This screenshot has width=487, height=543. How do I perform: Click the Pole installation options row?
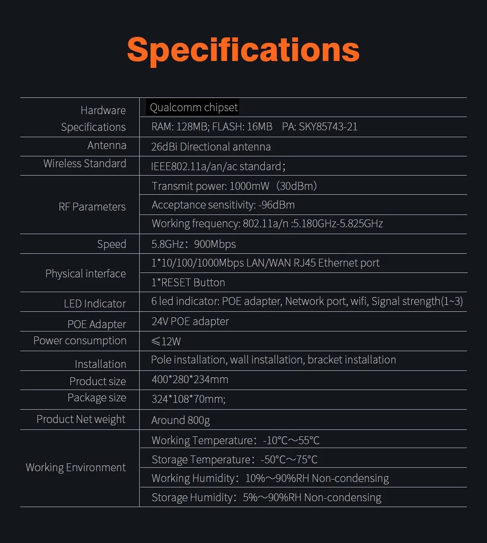click(x=273, y=360)
